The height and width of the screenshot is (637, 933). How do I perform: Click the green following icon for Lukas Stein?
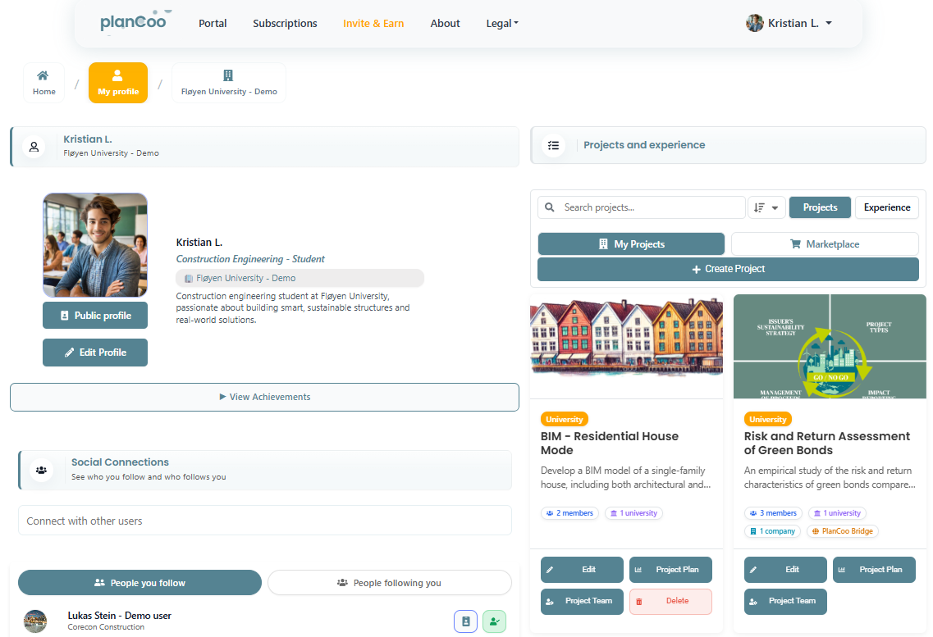494,622
